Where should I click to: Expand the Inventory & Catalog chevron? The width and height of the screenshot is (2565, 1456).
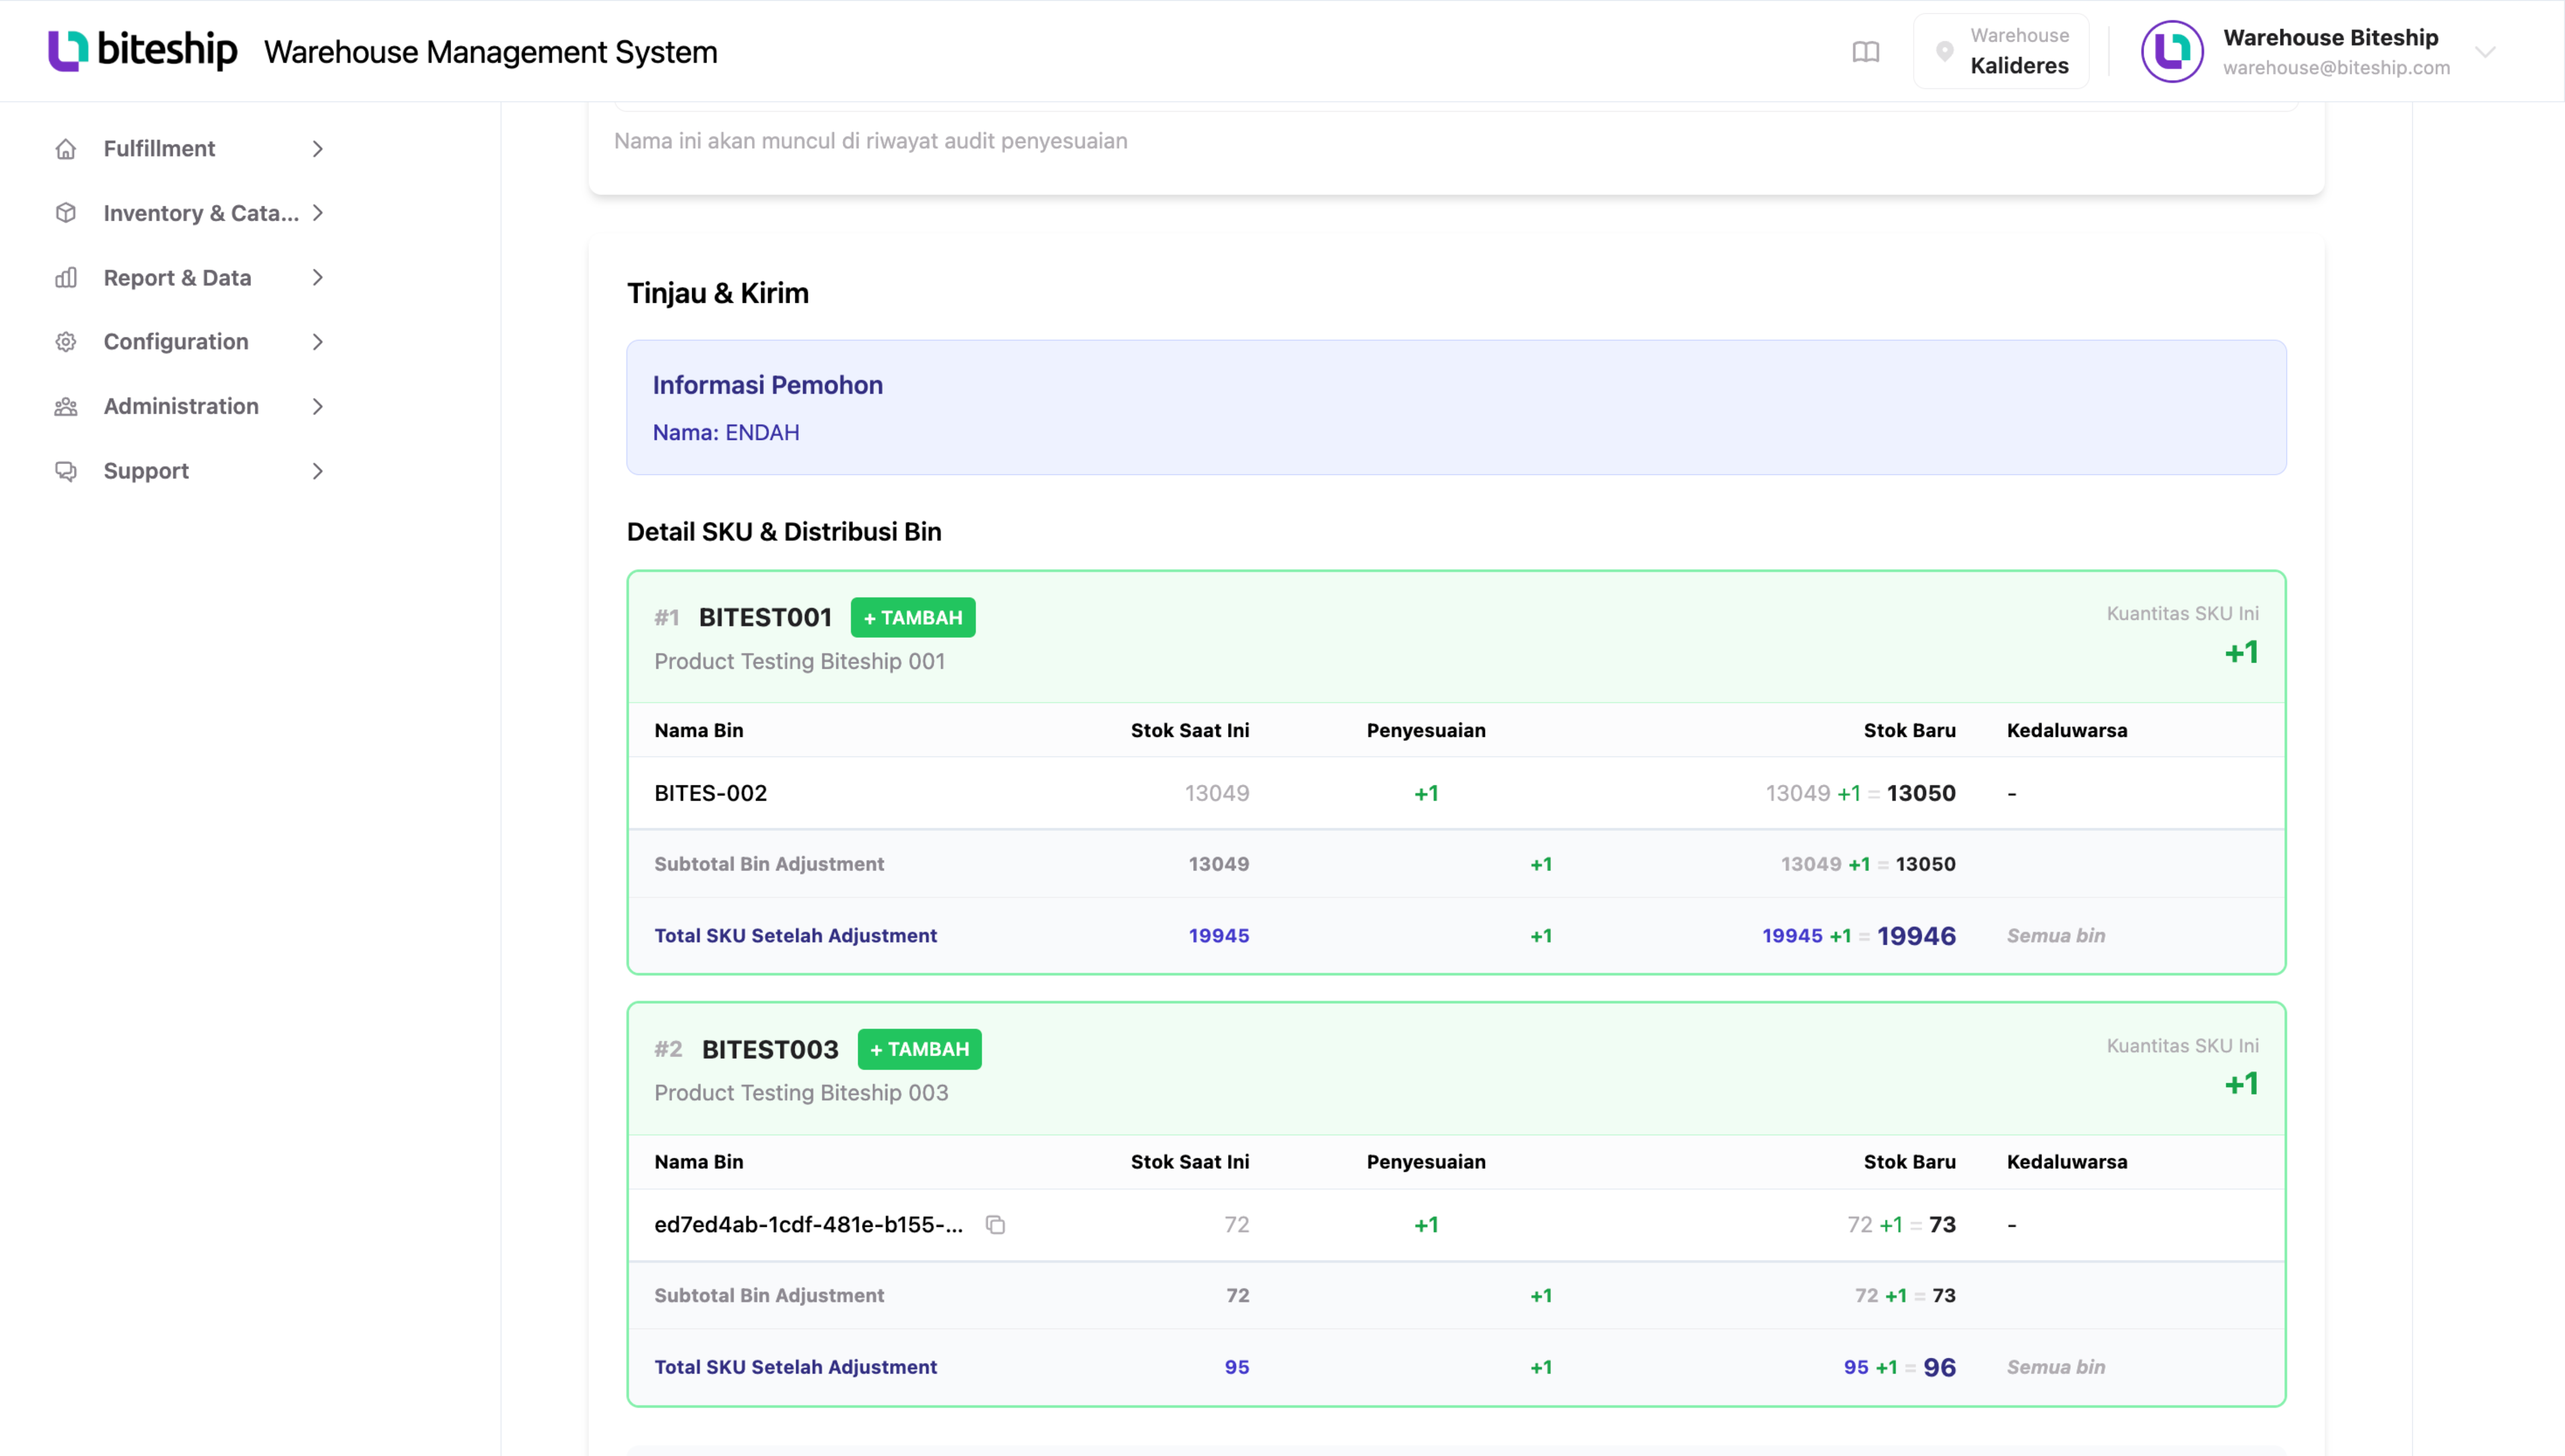click(x=318, y=213)
